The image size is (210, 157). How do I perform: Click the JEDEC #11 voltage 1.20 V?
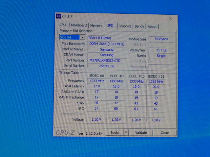156,120
